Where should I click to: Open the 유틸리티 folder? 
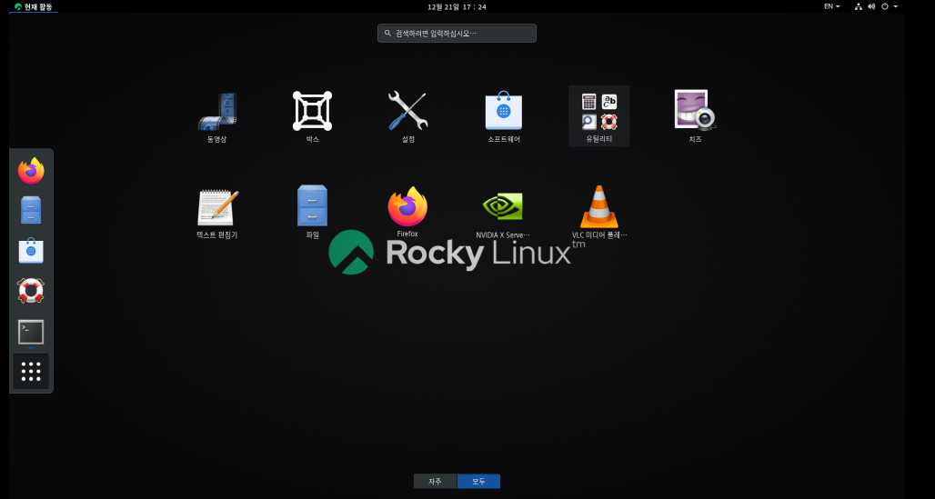click(598, 115)
